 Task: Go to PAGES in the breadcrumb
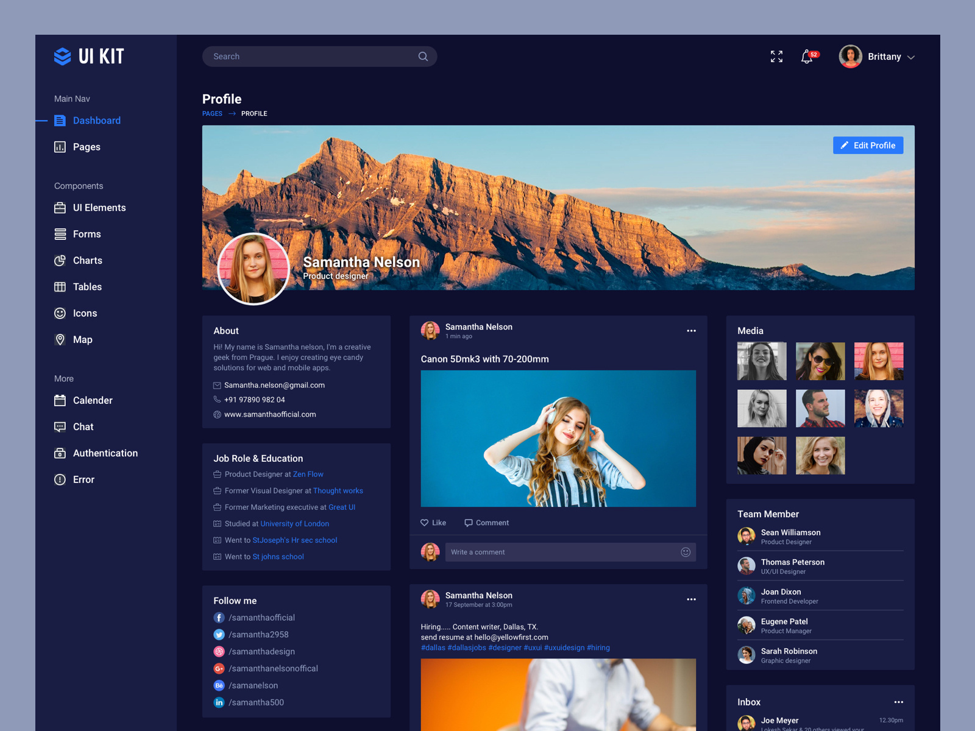click(212, 113)
